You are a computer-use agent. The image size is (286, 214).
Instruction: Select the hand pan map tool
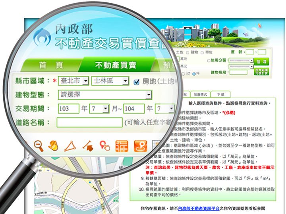(54, 145)
